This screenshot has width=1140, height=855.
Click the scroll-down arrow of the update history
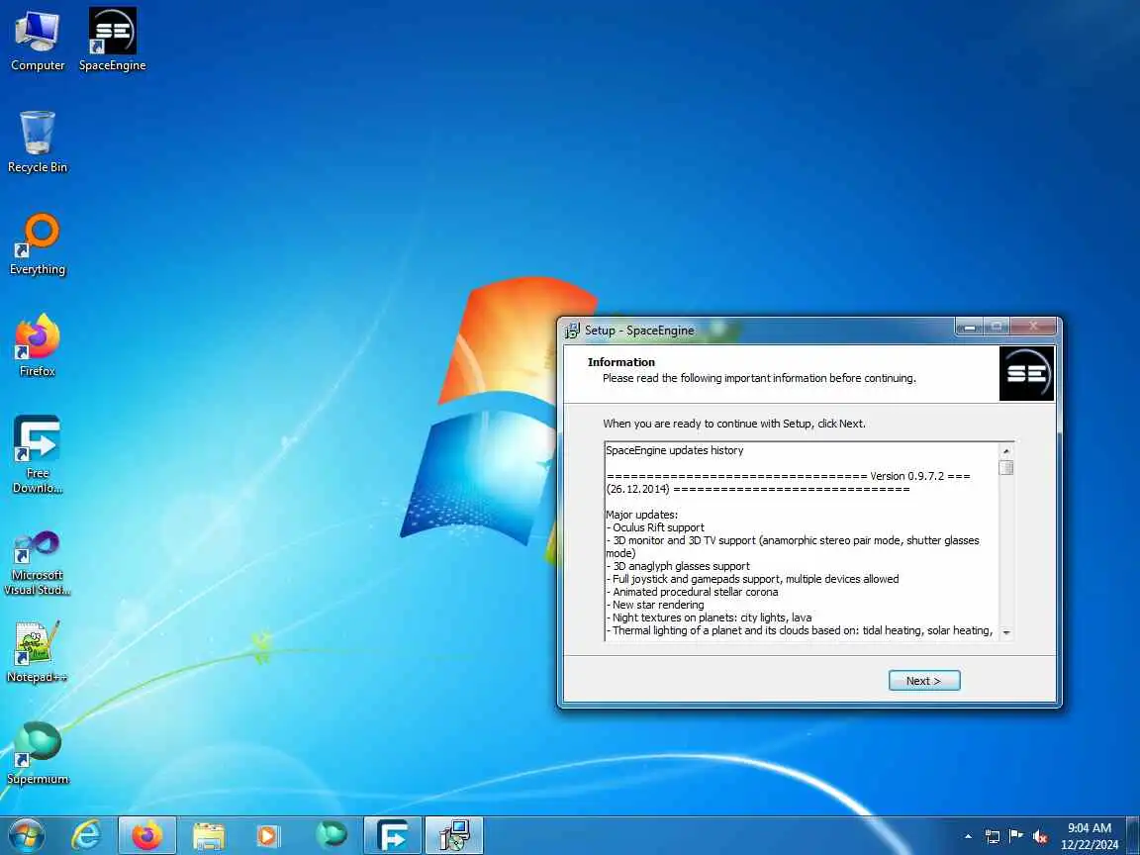click(1006, 632)
